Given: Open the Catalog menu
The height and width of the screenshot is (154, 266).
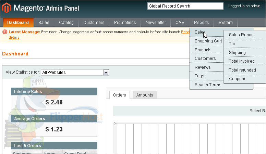Looking at the screenshot, I should click(x=66, y=23).
